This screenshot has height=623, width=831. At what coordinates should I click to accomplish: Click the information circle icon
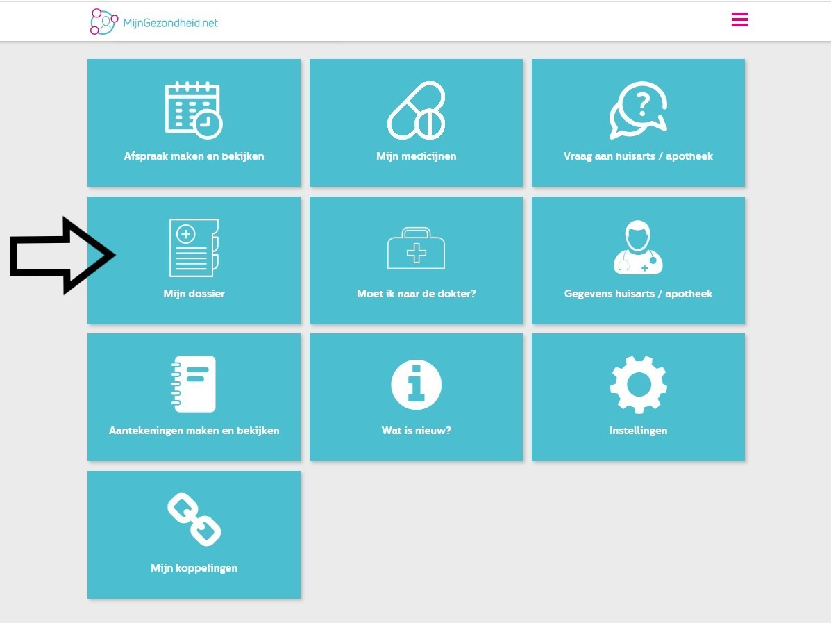416,384
